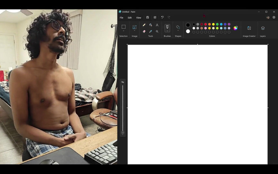Select the Pencil tool
The width and height of the screenshot is (278, 174).
144,25
